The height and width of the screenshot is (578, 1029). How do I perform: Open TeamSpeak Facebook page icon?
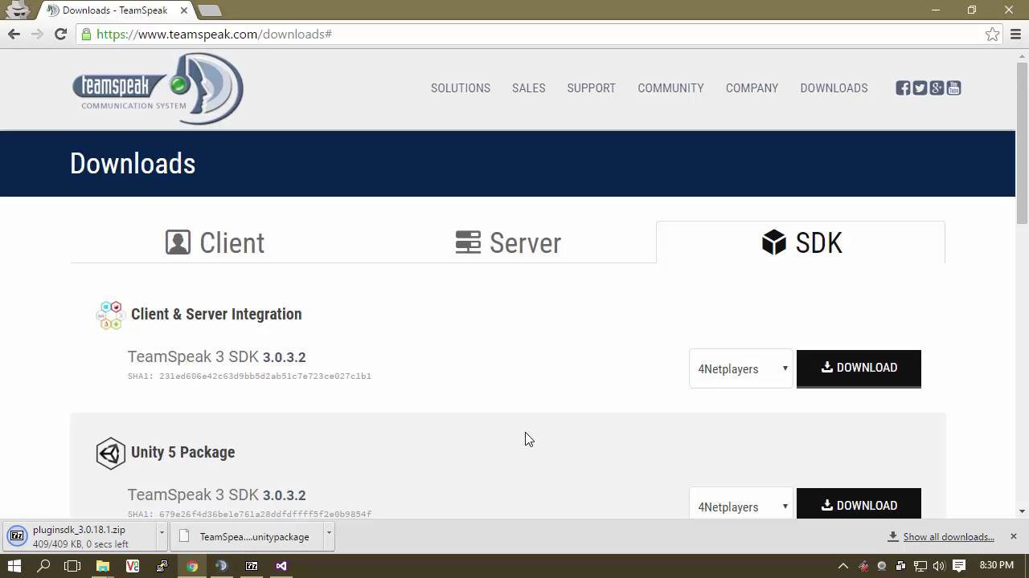pos(903,88)
